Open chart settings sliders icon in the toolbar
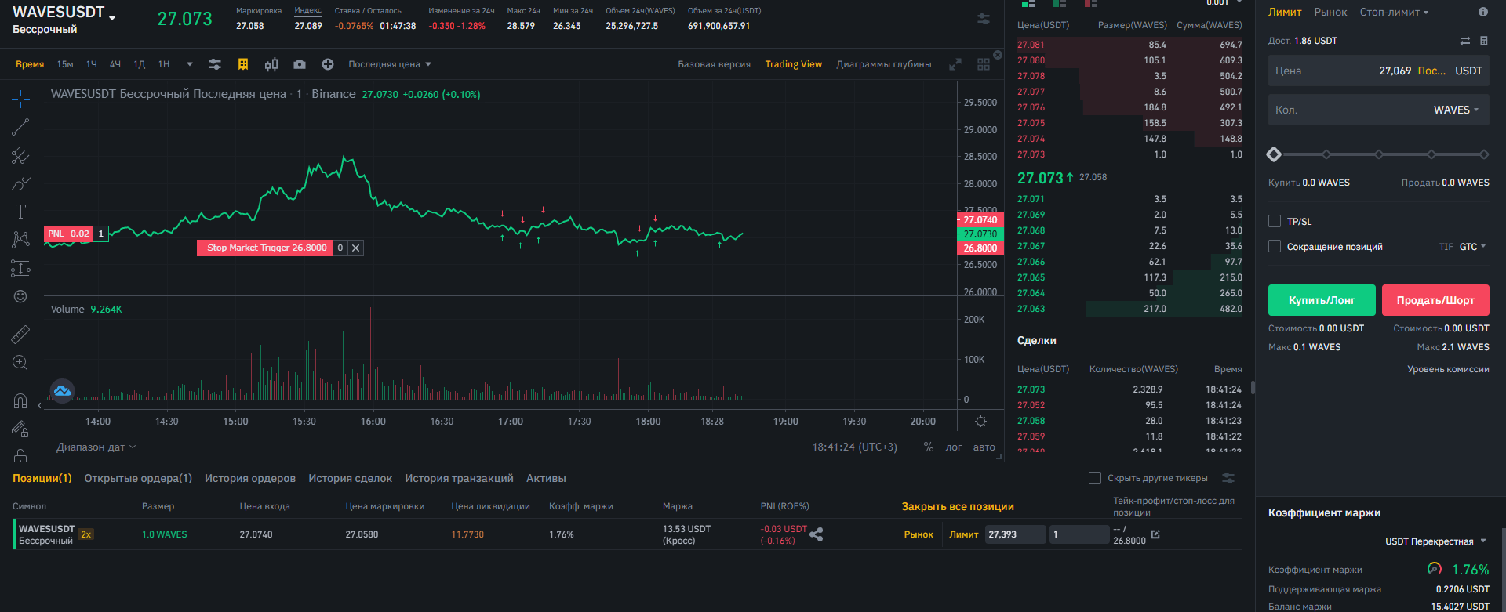This screenshot has width=1506, height=612. coord(215,64)
